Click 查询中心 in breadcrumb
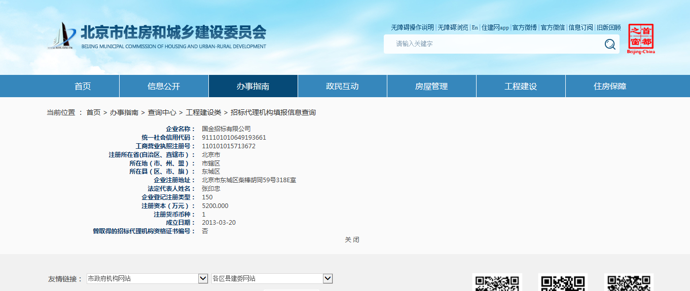Viewport: 690px width, 291px height. 162,112
